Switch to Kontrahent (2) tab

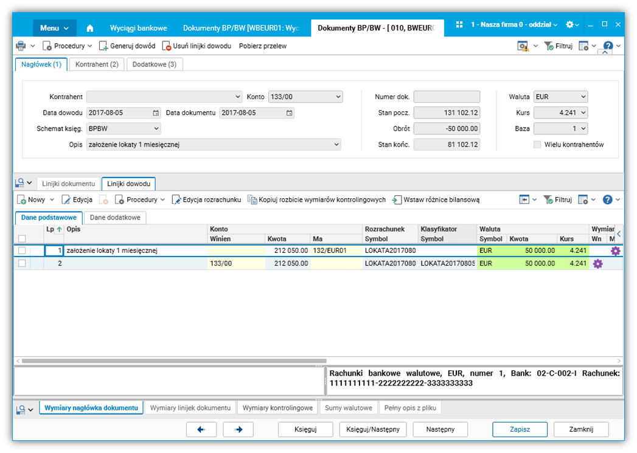[97, 64]
